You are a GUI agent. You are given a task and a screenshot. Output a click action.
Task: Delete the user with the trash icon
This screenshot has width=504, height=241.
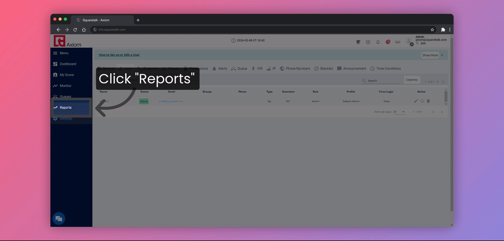428,101
